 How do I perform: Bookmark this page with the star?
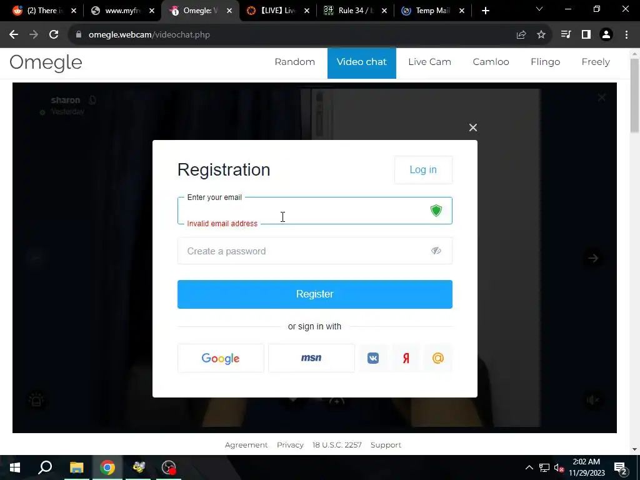[541, 35]
